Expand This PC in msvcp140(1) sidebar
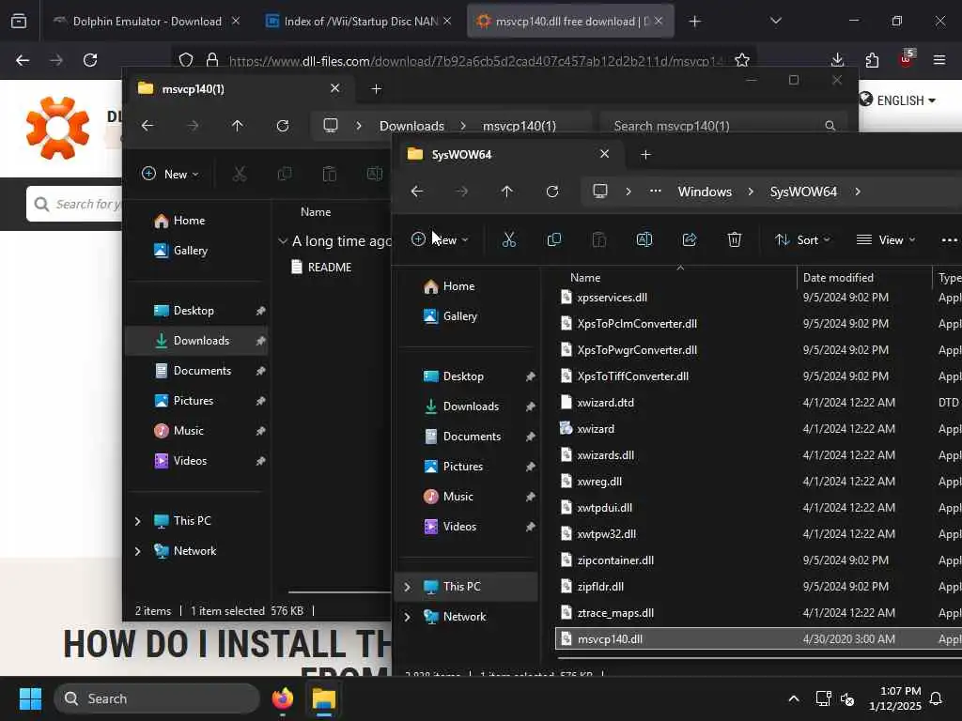962x721 pixels. (x=138, y=521)
